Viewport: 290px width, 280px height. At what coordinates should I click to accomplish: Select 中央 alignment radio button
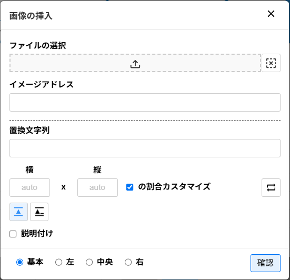[89, 262]
